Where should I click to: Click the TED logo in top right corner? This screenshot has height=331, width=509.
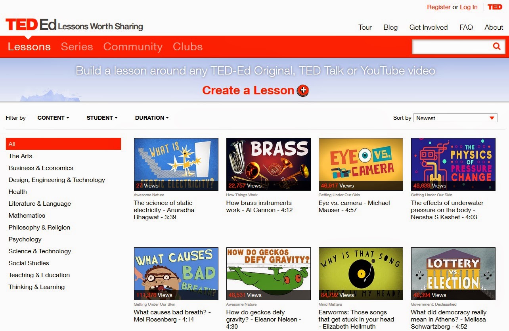click(x=495, y=7)
